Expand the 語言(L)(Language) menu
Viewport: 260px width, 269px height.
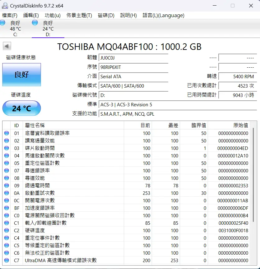pos(163,15)
